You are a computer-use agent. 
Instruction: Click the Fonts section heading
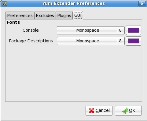[x=13, y=22]
